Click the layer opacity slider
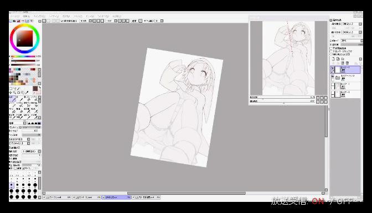Screen dimensions: 372x213 tap(352, 44)
